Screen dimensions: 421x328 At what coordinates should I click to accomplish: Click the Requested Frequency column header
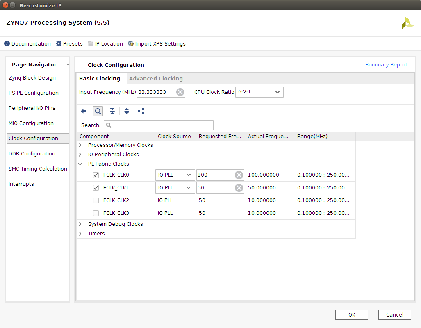coord(220,137)
